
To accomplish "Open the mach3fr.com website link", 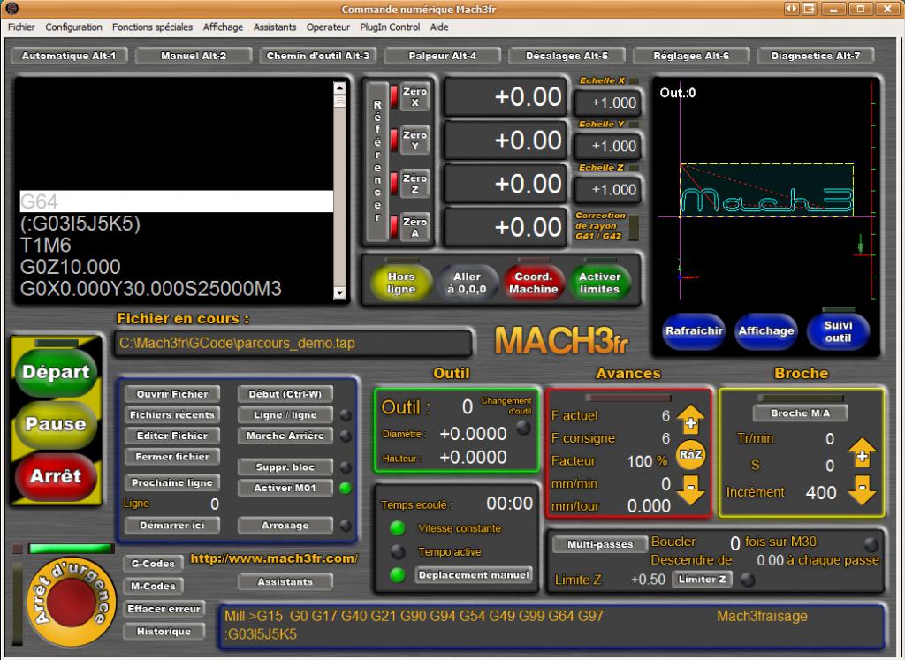I will pos(274,558).
